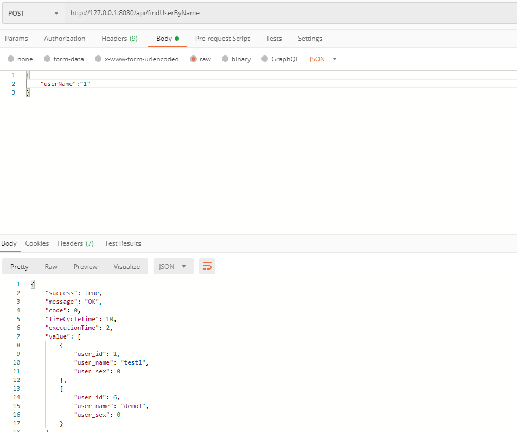Switch response view to Preview mode
This screenshot has width=517, height=432.
85,266
